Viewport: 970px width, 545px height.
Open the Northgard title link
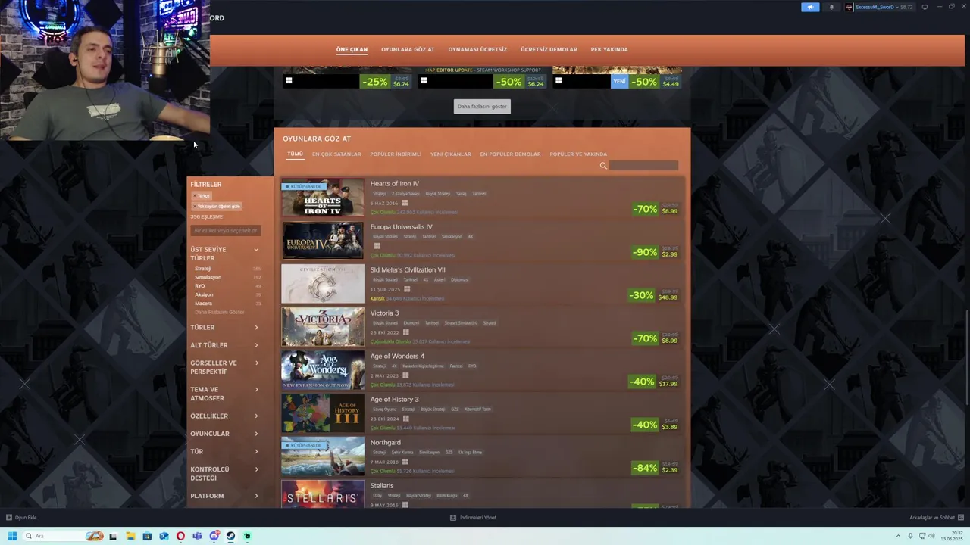pyautogui.click(x=385, y=442)
